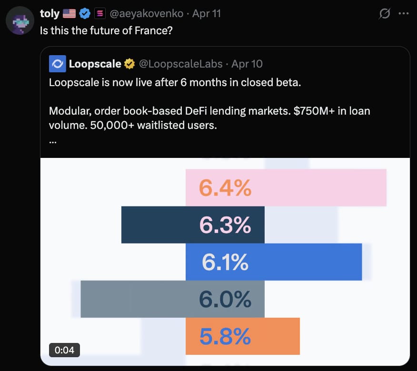Click the Solana affiliation badge icon
Image resolution: width=417 pixels, height=371 pixels.
(100, 13)
